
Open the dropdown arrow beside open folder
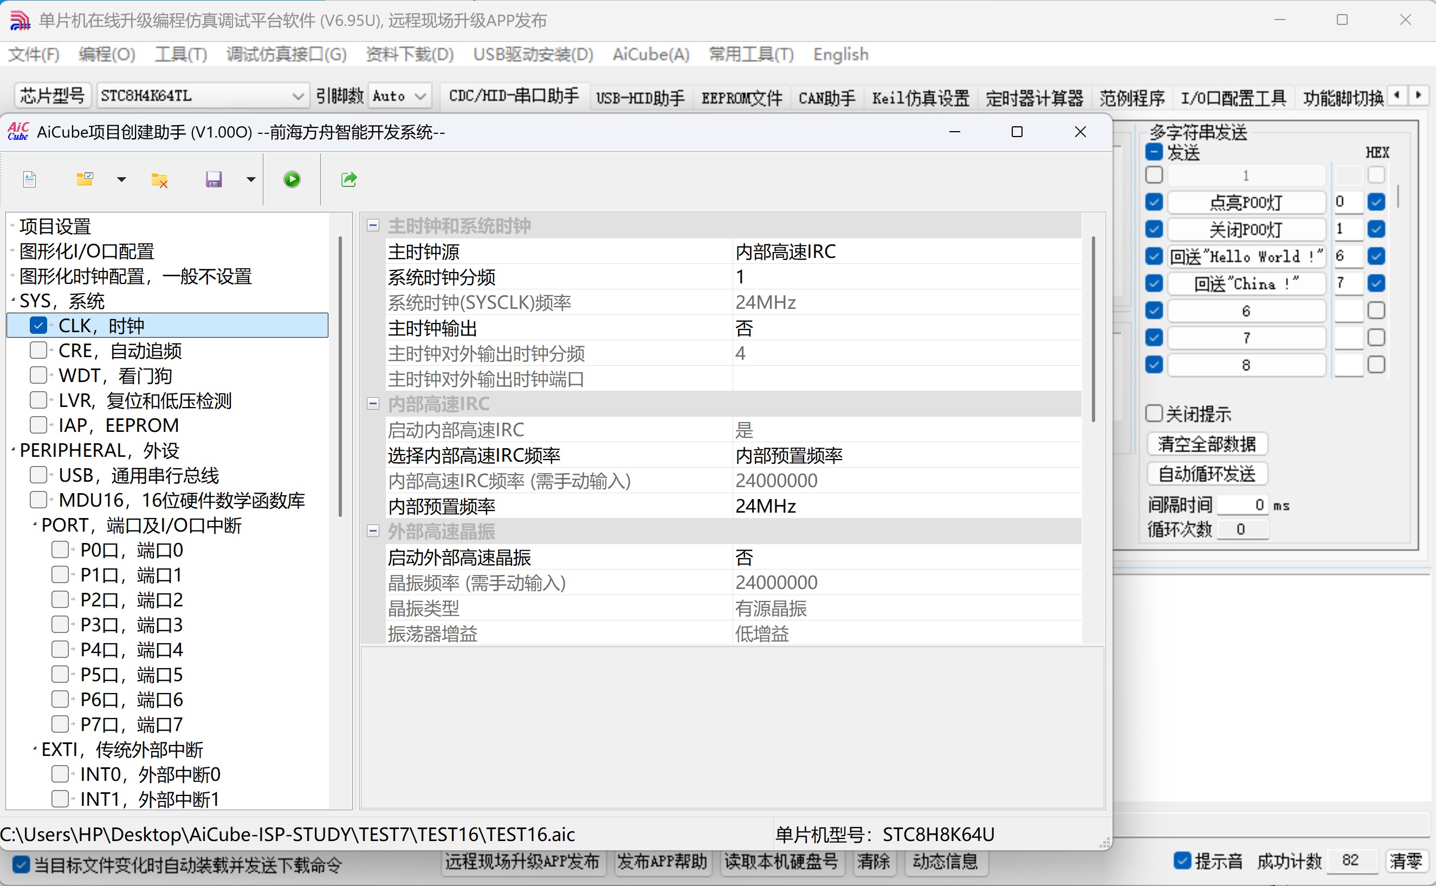(121, 179)
